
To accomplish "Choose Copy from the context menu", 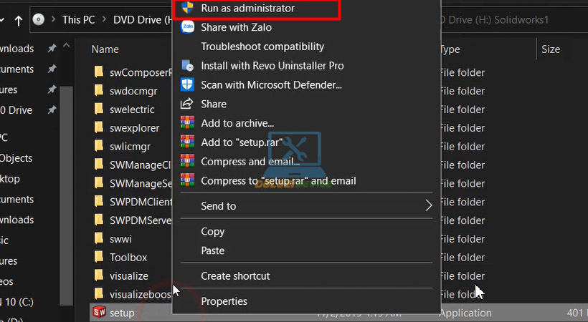I will pyautogui.click(x=212, y=231).
